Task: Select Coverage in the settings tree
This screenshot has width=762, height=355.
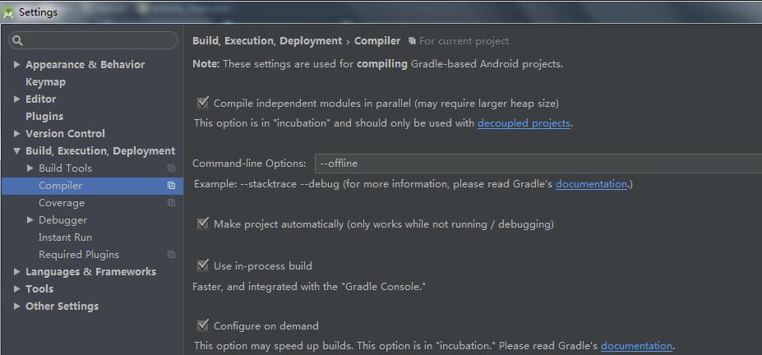Action: pos(61,203)
